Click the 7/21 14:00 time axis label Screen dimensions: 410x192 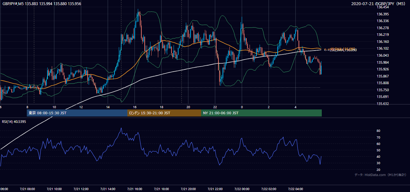click(108, 189)
